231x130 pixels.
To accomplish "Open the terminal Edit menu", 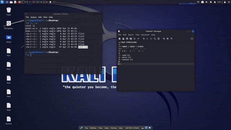I will coord(40,17).
